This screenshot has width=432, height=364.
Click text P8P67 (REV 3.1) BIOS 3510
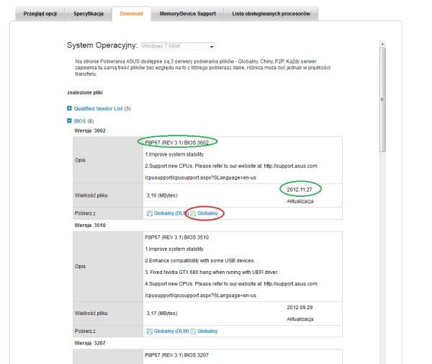tap(177, 237)
